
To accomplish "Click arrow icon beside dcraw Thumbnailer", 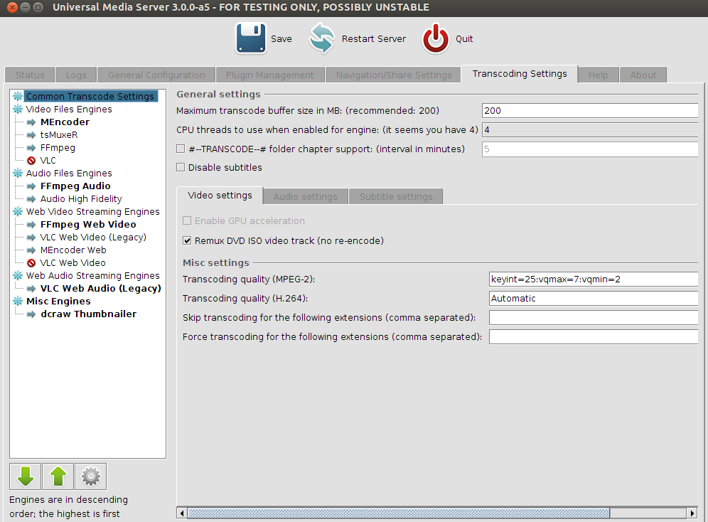I will click(31, 314).
